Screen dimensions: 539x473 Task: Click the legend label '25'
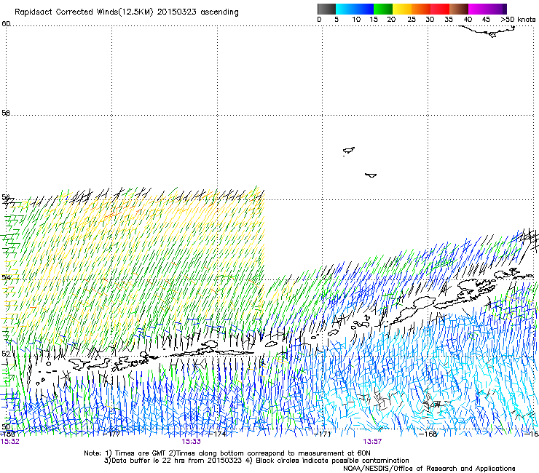coord(412,20)
